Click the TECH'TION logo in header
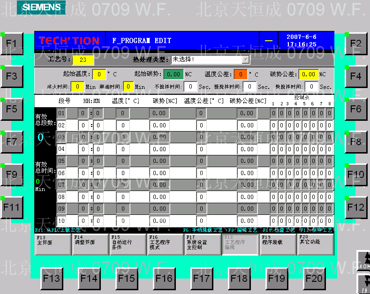Viewport: 370px width, 294px height. pyautogui.click(x=69, y=41)
